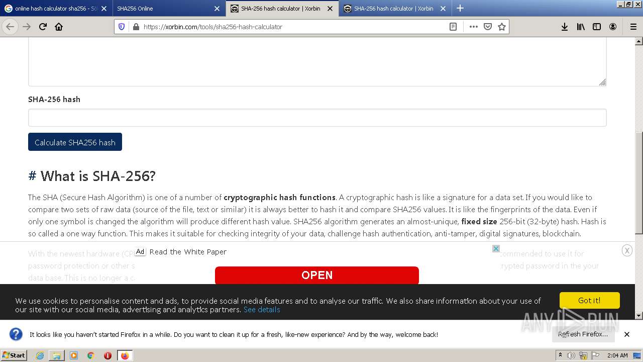This screenshot has height=362, width=643.
Task: Close the last Xorbin tab
Action: (x=443, y=9)
